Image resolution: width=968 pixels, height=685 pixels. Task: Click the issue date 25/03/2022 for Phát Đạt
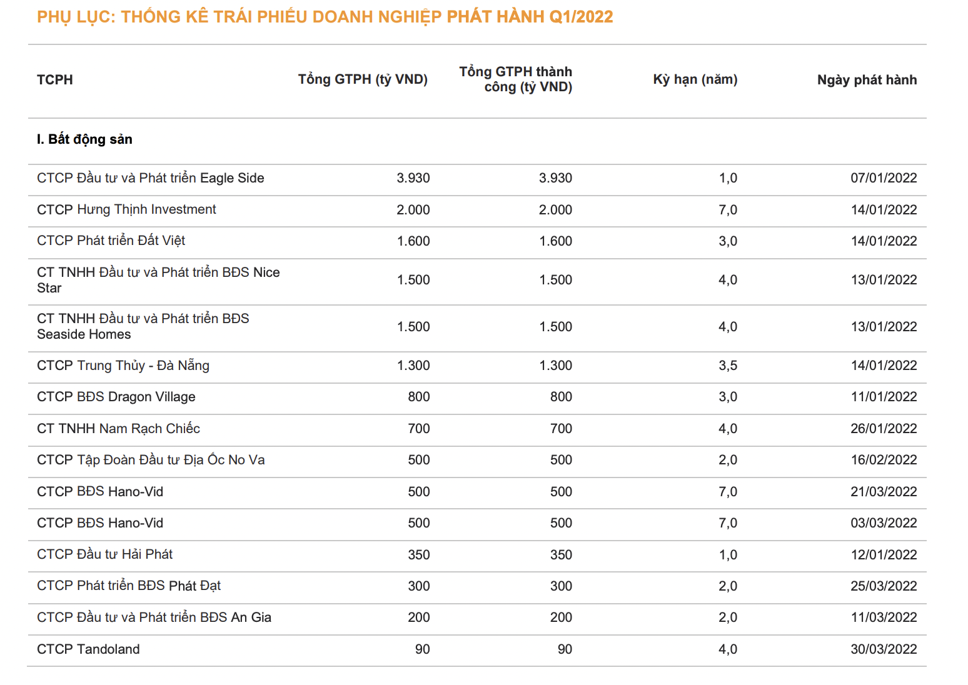pyautogui.click(x=883, y=586)
